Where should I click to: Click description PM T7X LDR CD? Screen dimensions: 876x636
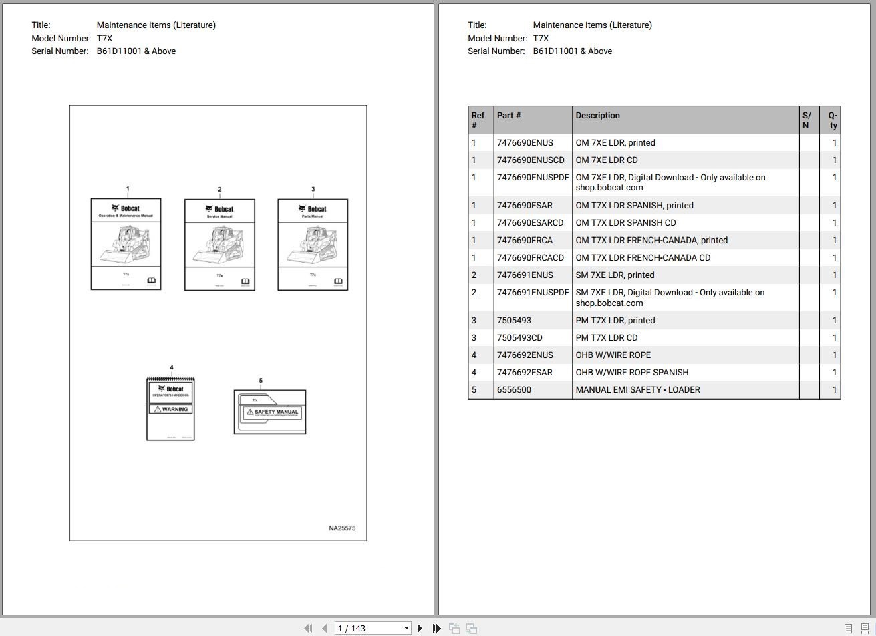tap(607, 338)
